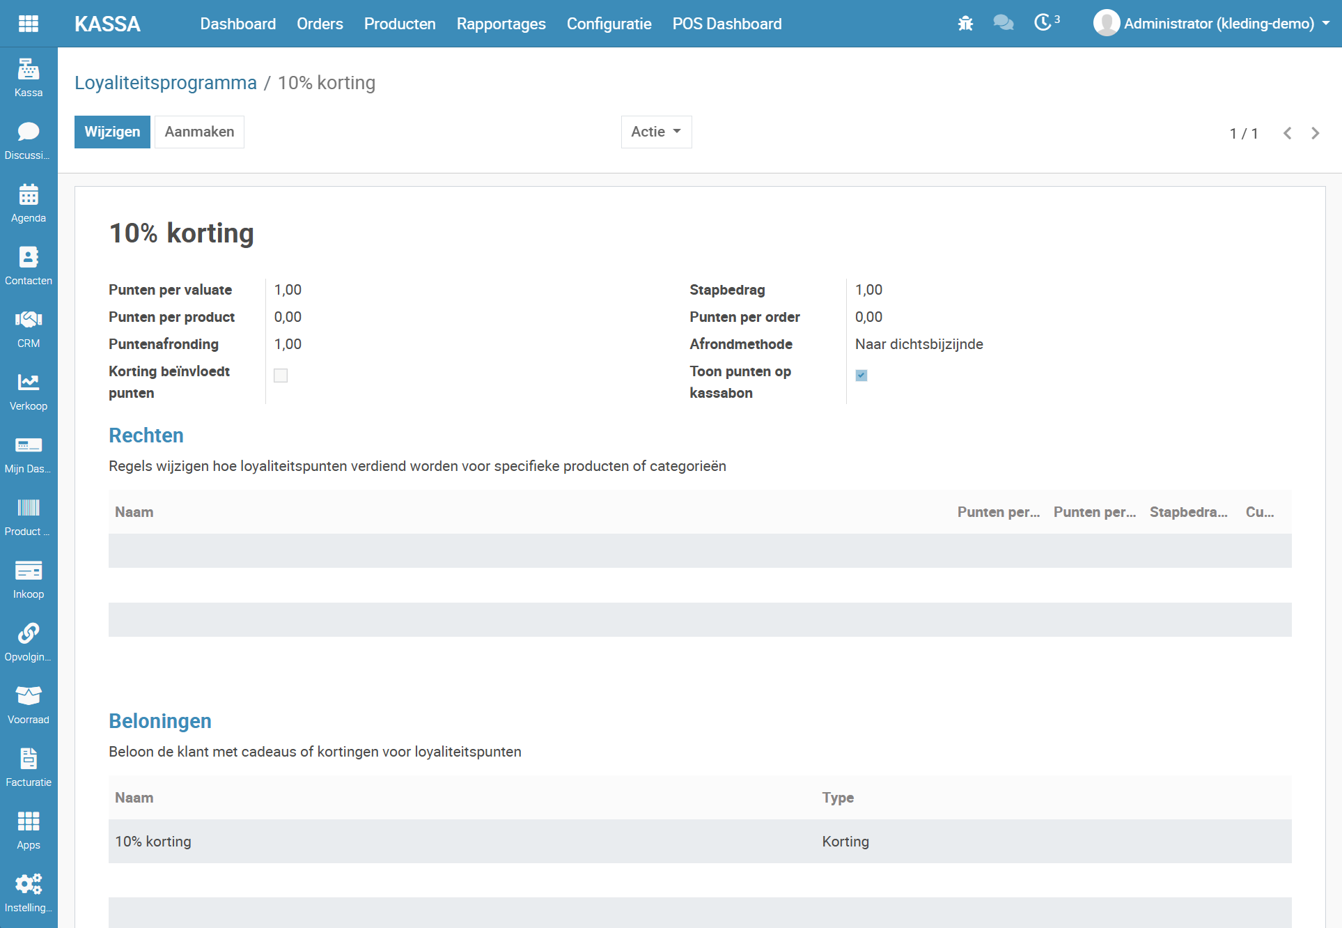Go back to Loyaliteitsprogramma breadcrumb
Viewport: 1342px width, 928px height.
166,83
